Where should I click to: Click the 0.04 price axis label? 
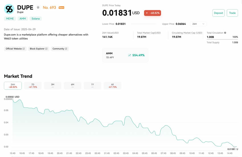[x=6, y=123]
